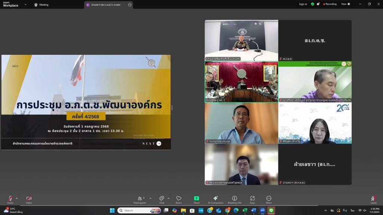Open the More options menu
The height and width of the screenshot is (215, 383).
click(269, 199)
